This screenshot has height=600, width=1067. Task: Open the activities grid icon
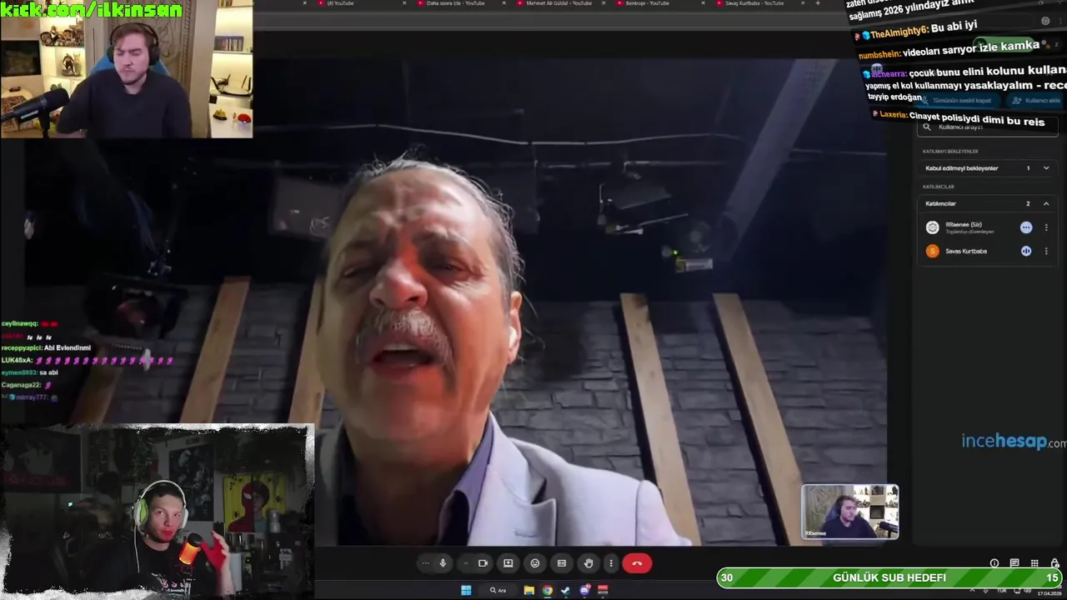pyautogui.click(x=1034, y=563)
